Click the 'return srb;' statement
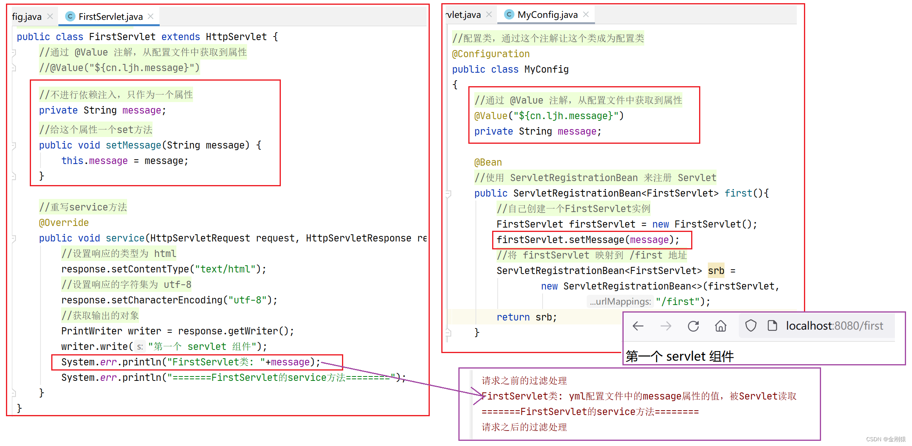 click(x=527, y=317)
